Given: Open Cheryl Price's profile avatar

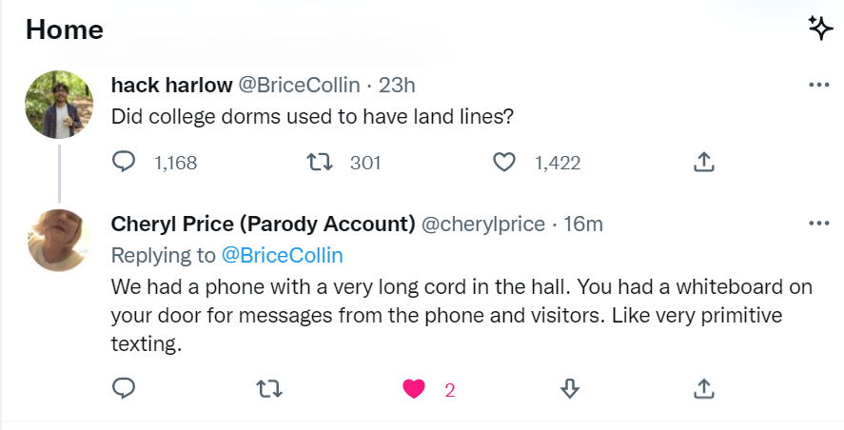Looking at the screenshot, I should coord(58,240).
